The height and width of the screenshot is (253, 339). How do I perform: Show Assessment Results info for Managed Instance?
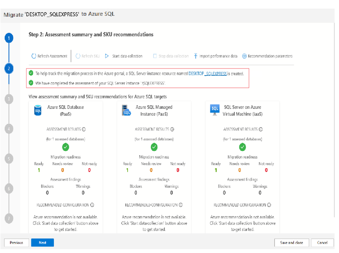pyautogui.click(x=172, y=130)
